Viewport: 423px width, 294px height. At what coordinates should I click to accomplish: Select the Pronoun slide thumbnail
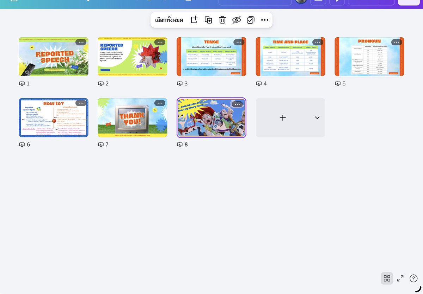click(x=369, y=57)
